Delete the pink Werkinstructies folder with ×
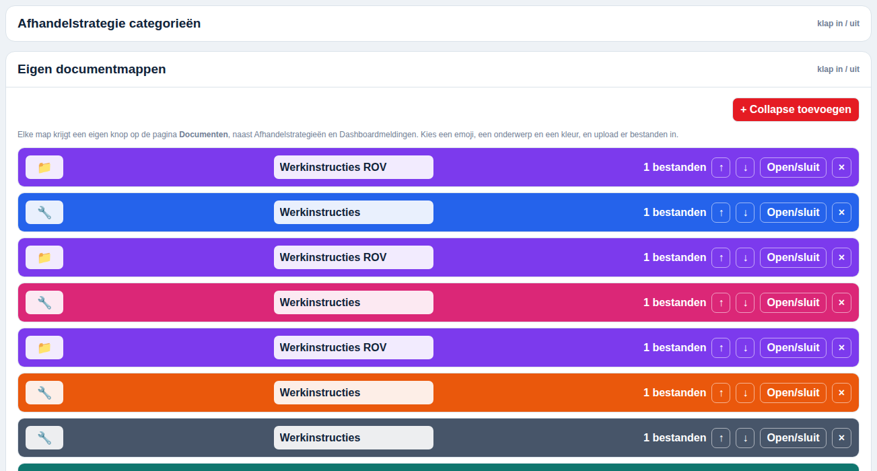 point(841,303)
